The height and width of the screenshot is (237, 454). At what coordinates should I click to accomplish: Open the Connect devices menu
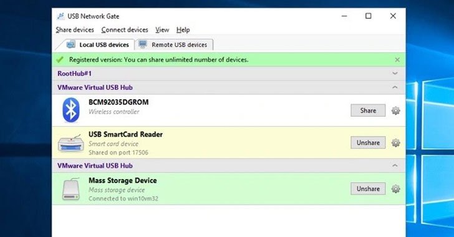[x=125, y=30]
